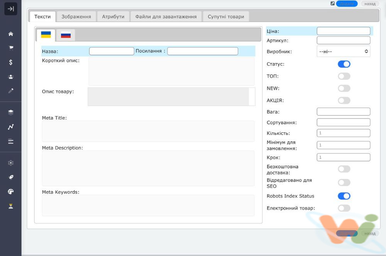Select the Ukrainian flag language tab
386x256 pixels.
coord(46,35)
